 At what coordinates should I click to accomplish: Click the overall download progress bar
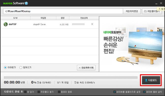tap(71, 78)
